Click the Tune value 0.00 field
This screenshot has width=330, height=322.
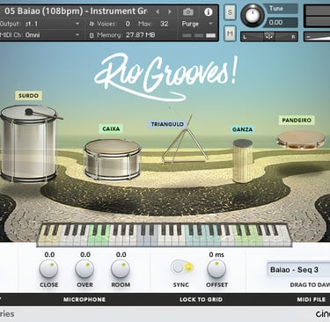click(x=281, y=23)
